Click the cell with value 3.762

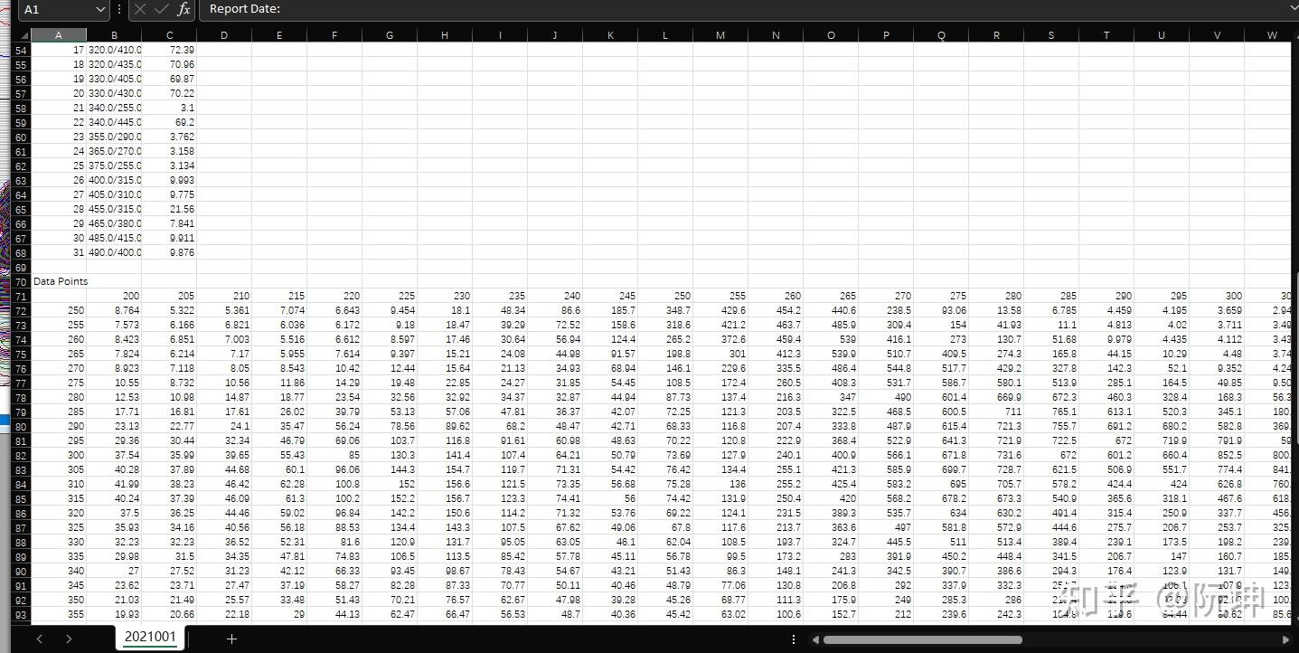point(169,137)
